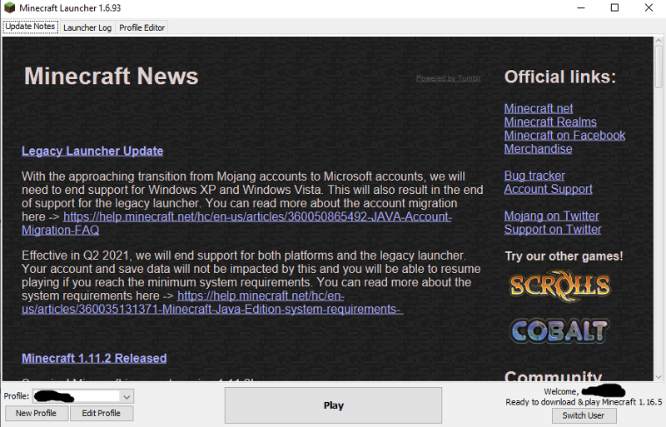Click the New Profile button

coord(36,414)
